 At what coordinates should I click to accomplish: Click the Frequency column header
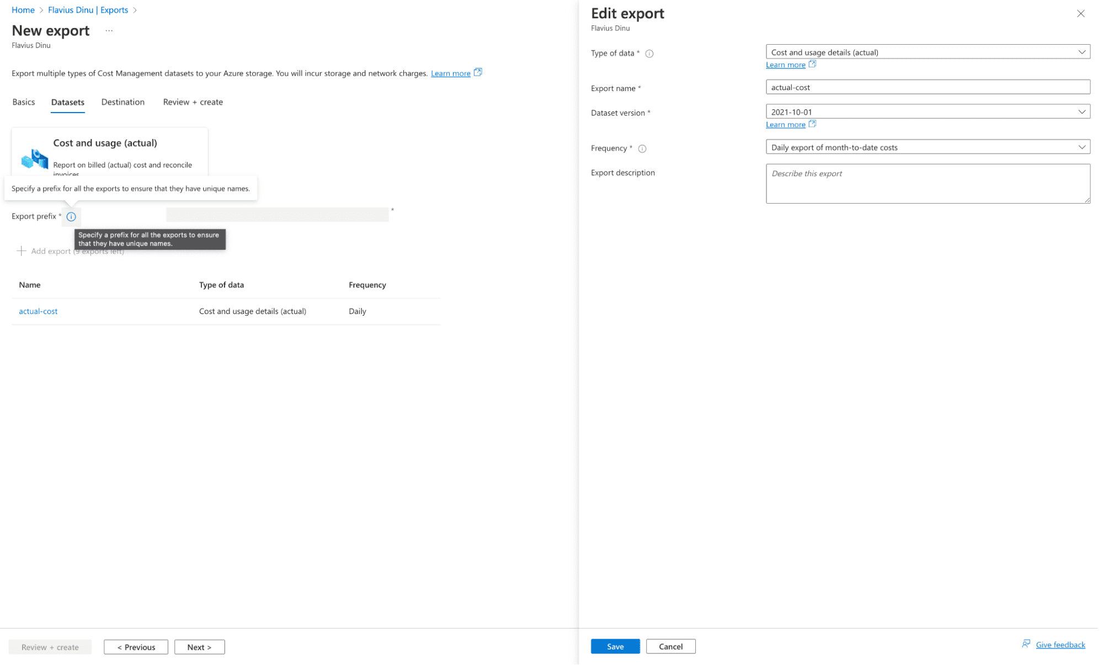367,285
